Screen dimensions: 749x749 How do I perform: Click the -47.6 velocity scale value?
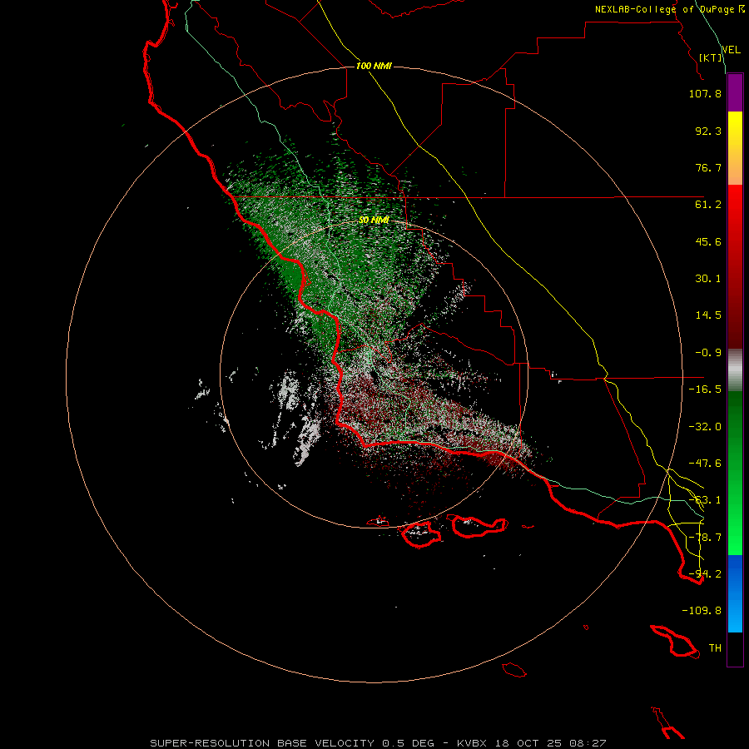pos(705,464)
